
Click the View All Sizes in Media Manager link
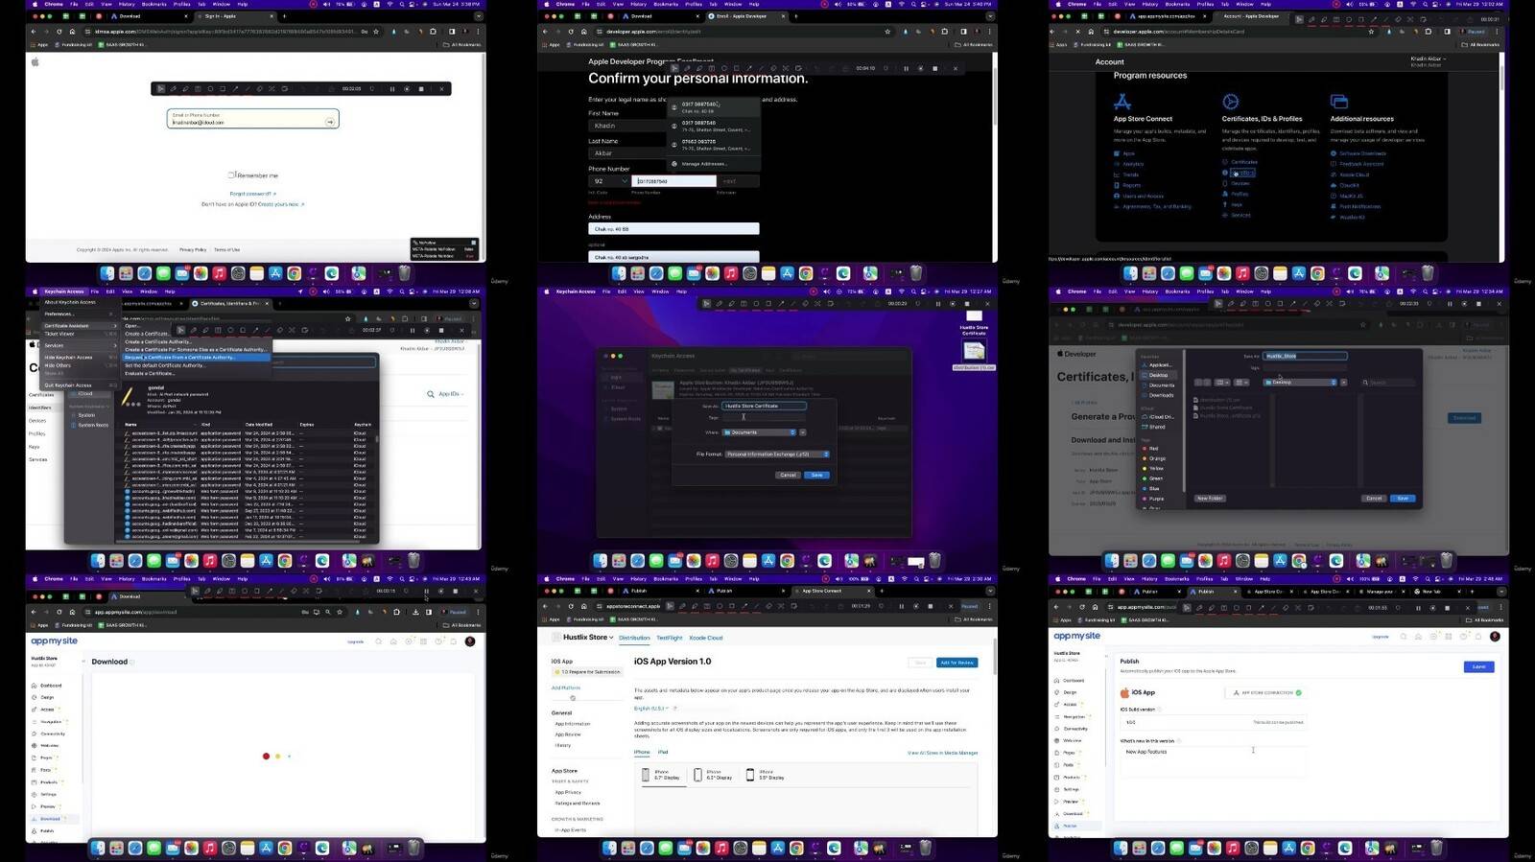pyautogui.click(x=943, y=753)
